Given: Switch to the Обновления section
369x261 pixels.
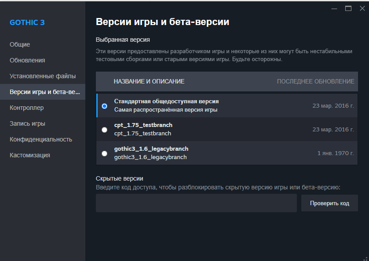Looking at the screenshot, I should click(x=27, y=60).
